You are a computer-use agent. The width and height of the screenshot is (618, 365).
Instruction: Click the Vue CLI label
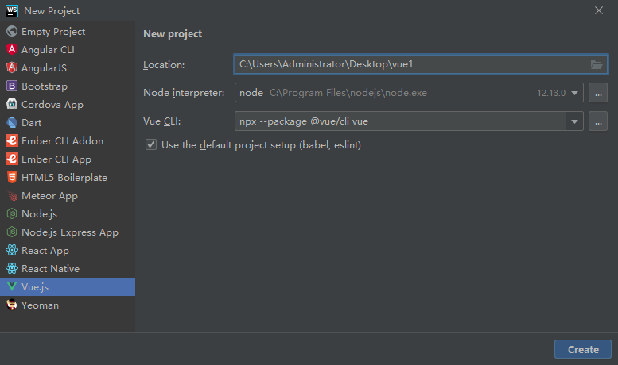pos(162,121)
